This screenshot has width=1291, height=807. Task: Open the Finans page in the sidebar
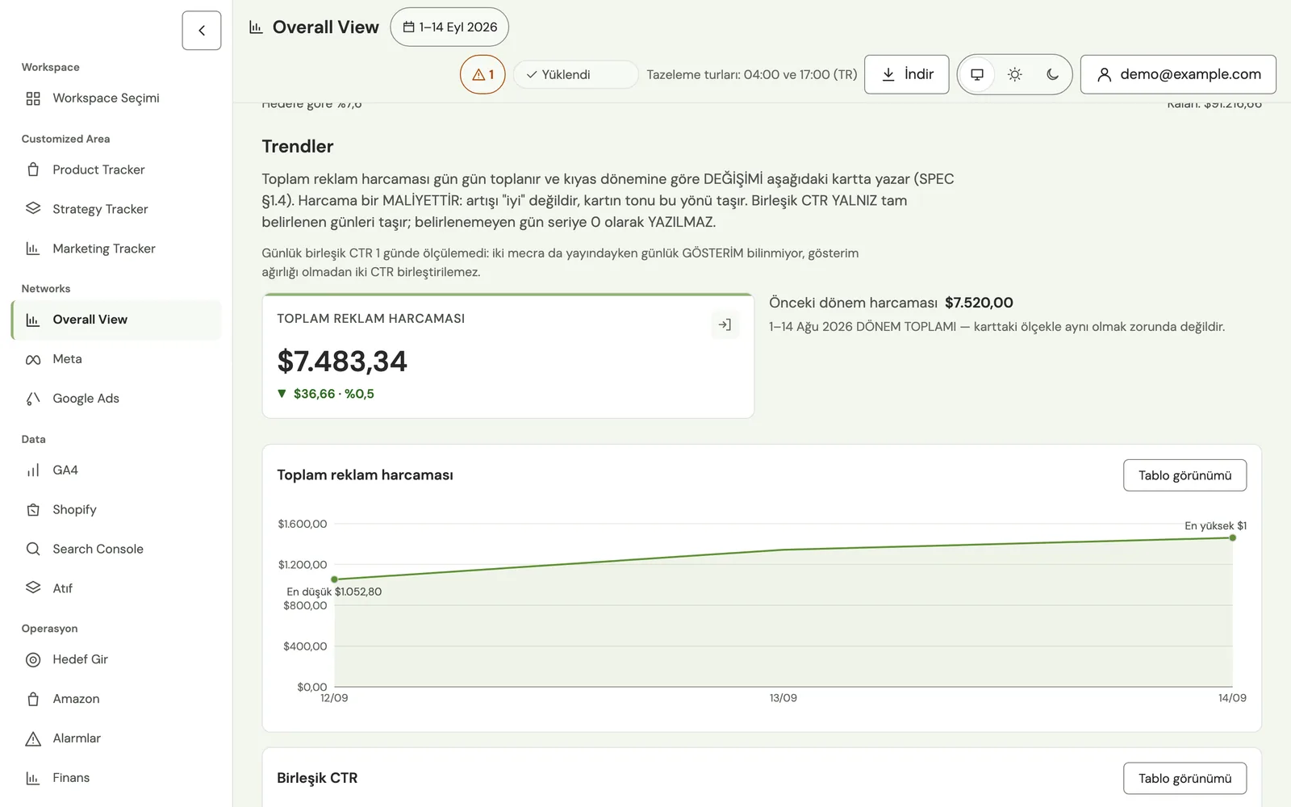point(116,778)
